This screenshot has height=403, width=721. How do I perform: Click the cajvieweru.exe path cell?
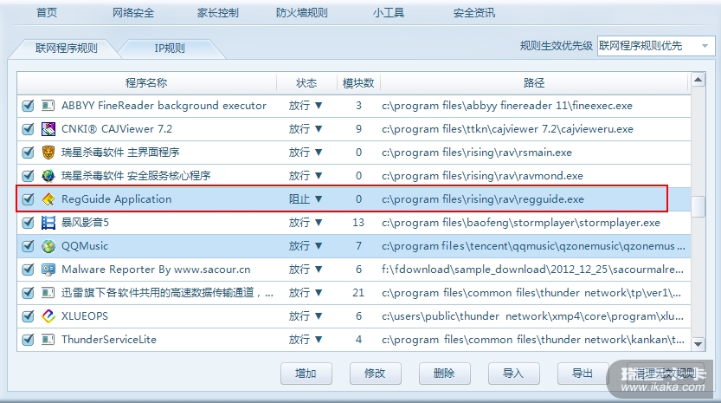pos(507,129)
